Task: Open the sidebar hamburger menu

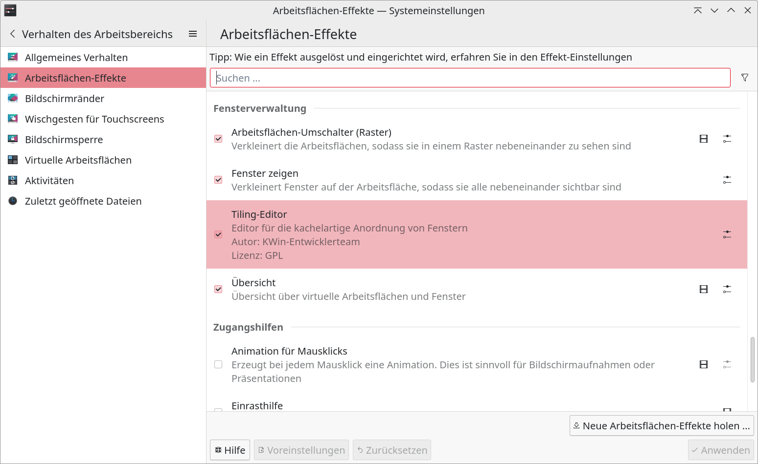Action: point(193,34)
